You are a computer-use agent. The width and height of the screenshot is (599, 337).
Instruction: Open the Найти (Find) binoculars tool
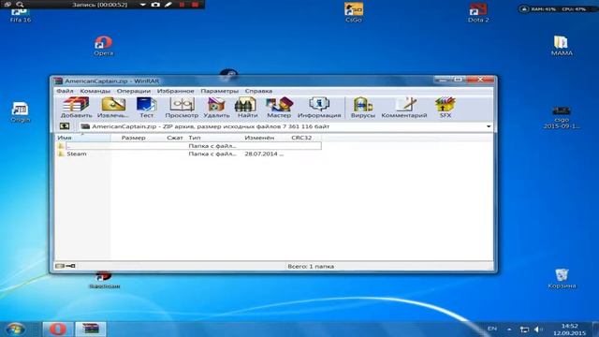[x=247, y=108]
